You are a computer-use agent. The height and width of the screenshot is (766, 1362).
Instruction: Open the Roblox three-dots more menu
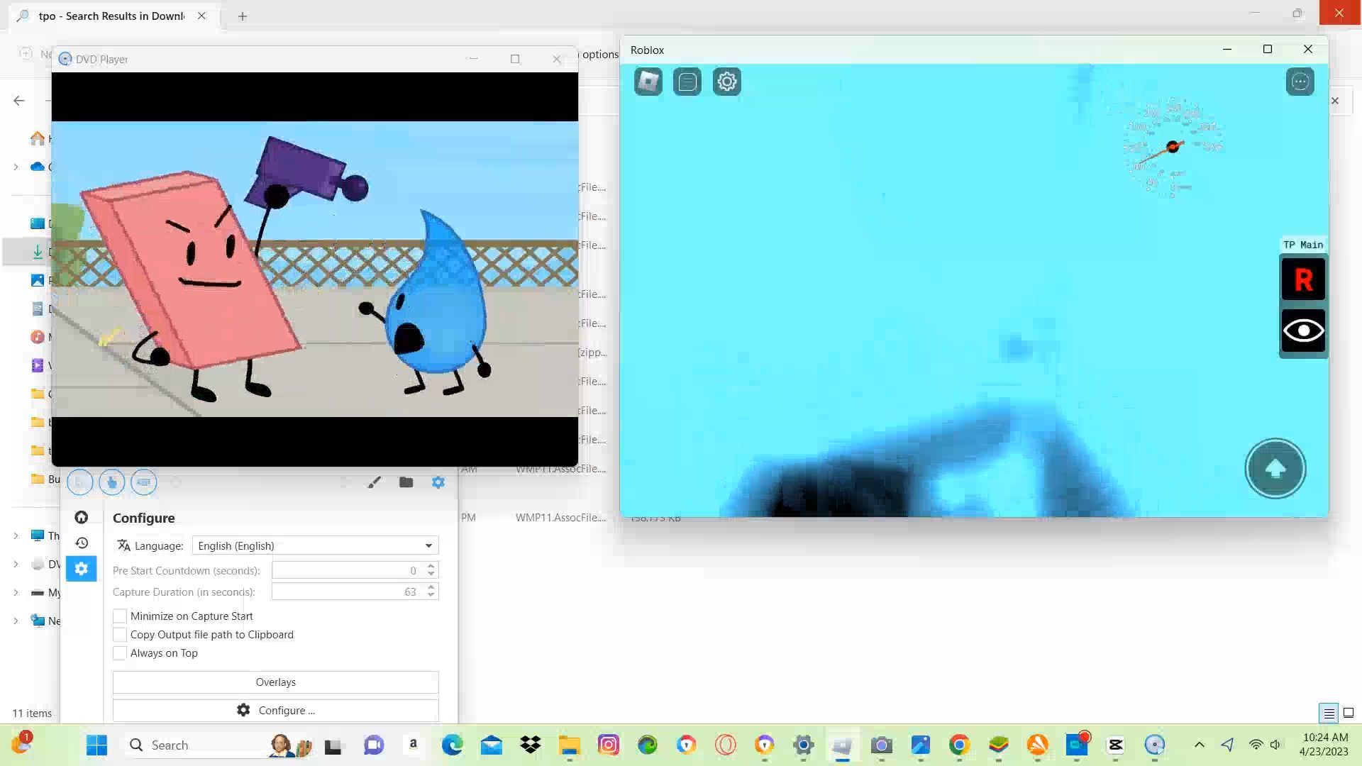click(x=1300, y=82)
